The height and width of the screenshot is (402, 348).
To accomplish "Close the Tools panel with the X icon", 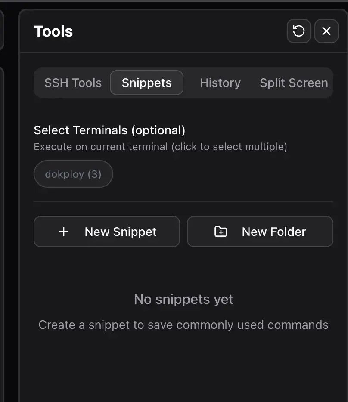I will click(326, 31).
